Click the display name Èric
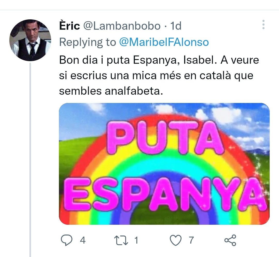The image size is (279, 257). (x=69, y=26)
